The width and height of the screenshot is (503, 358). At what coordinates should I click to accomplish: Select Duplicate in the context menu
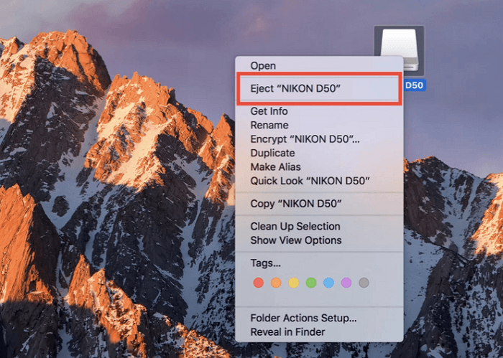(x=319, y=153)
